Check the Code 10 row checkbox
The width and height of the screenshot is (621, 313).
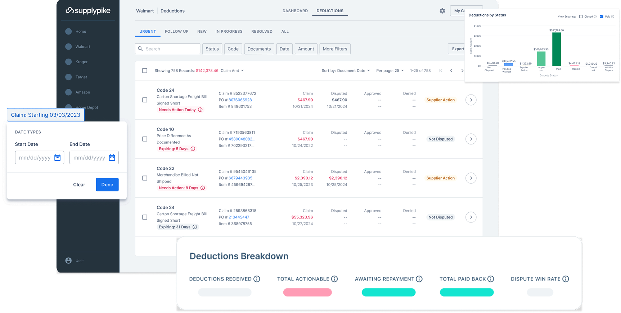[145, 139]
